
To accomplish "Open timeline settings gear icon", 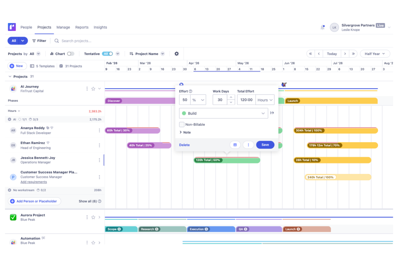I will point(176,54).
